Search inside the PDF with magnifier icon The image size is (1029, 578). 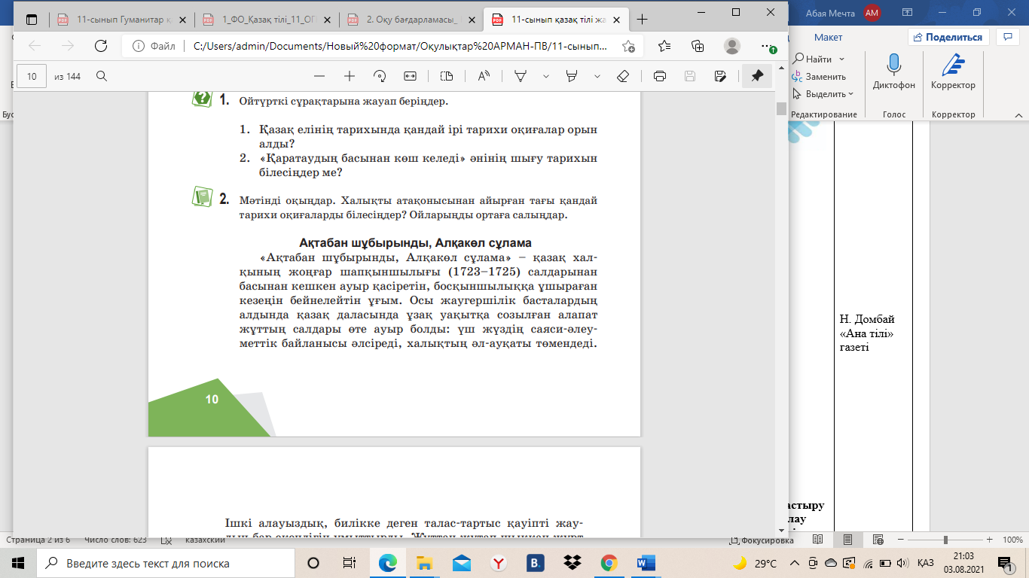point(101,76)
